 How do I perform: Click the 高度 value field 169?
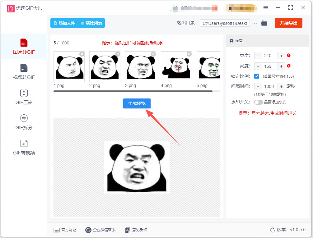point(269,66)
